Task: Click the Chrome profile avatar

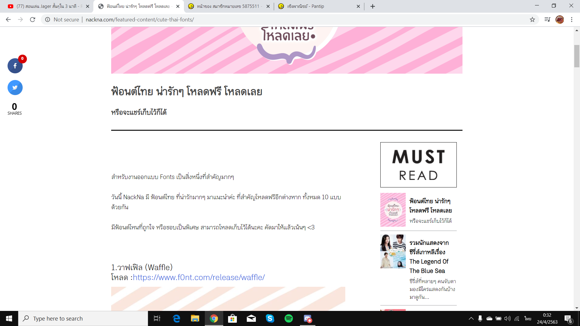Action: [x=559, y=20]
